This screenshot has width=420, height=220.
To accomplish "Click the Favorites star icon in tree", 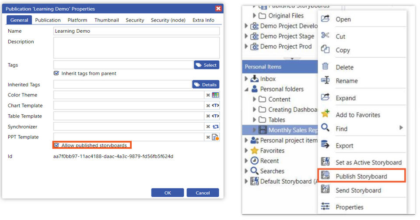I will coord(255,151).
